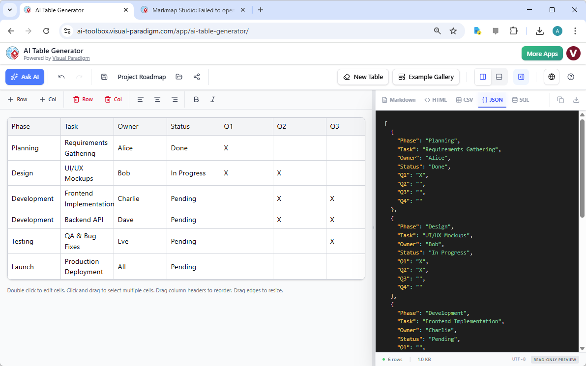This screenshot has width=586, height=366.
Task: Create a New Table
Action: coord(363,77)
